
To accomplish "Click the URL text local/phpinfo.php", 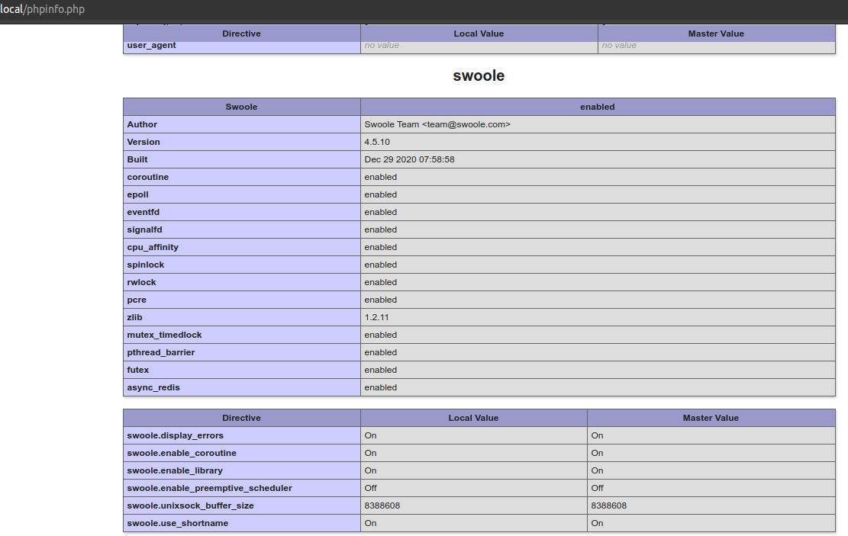I will point(42,9).
